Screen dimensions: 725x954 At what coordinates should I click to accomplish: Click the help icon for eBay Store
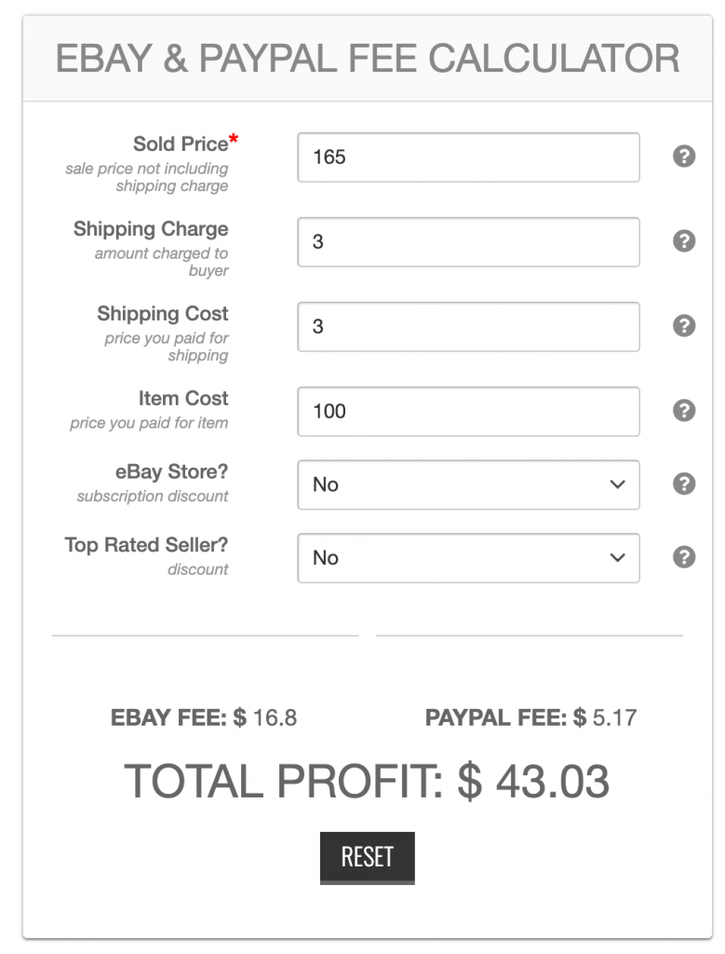[684, 484]
